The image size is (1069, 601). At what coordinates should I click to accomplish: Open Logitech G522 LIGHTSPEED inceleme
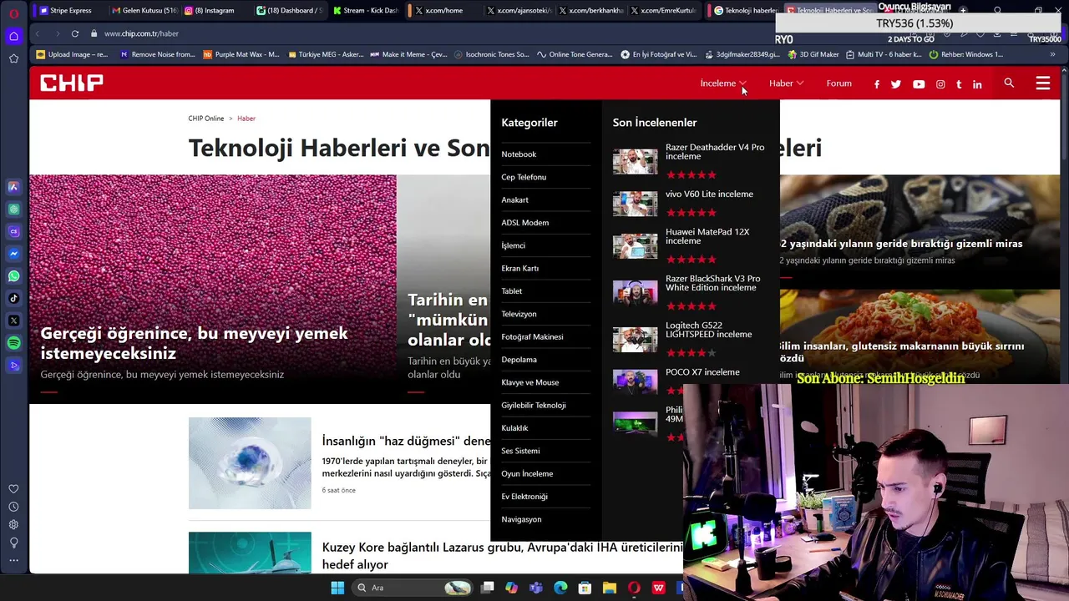click(708, 330)
